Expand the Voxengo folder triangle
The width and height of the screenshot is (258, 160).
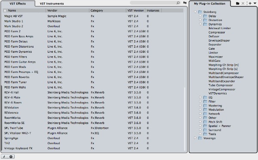tap(195, 138)
